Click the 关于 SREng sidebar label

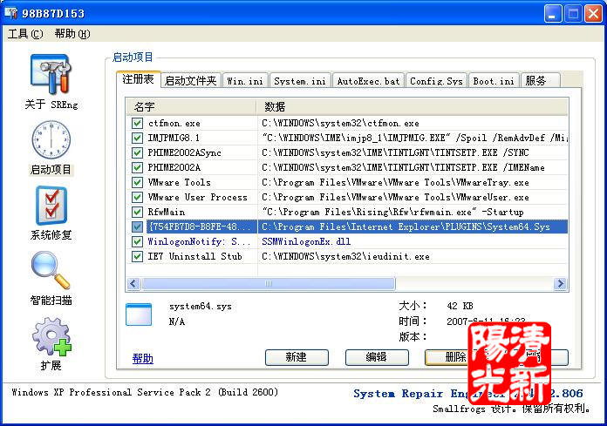click(51, 105)
